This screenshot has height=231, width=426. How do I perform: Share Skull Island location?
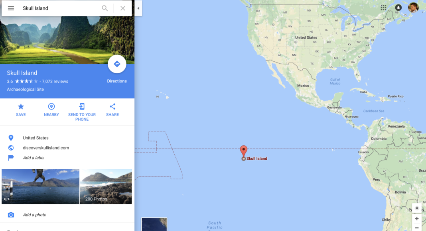tap(112, 110)
